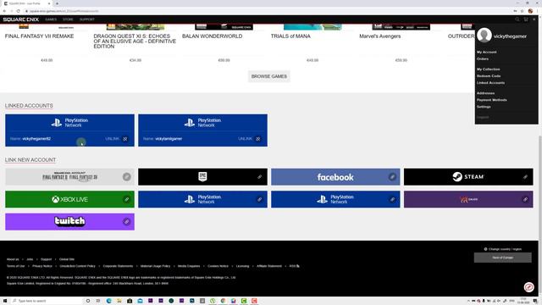Open About us in the footer
The height and width of the screenshot is (305, 542).
(x=13, y=259)
